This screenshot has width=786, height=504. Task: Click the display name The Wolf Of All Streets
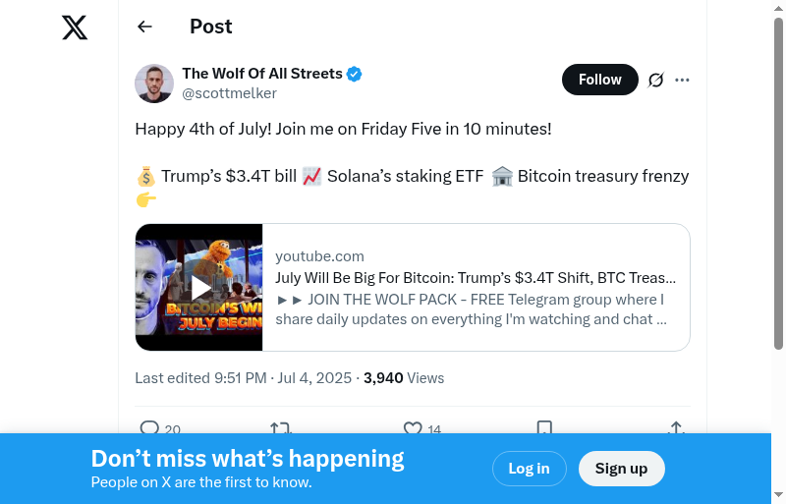(x=262, y=74)
